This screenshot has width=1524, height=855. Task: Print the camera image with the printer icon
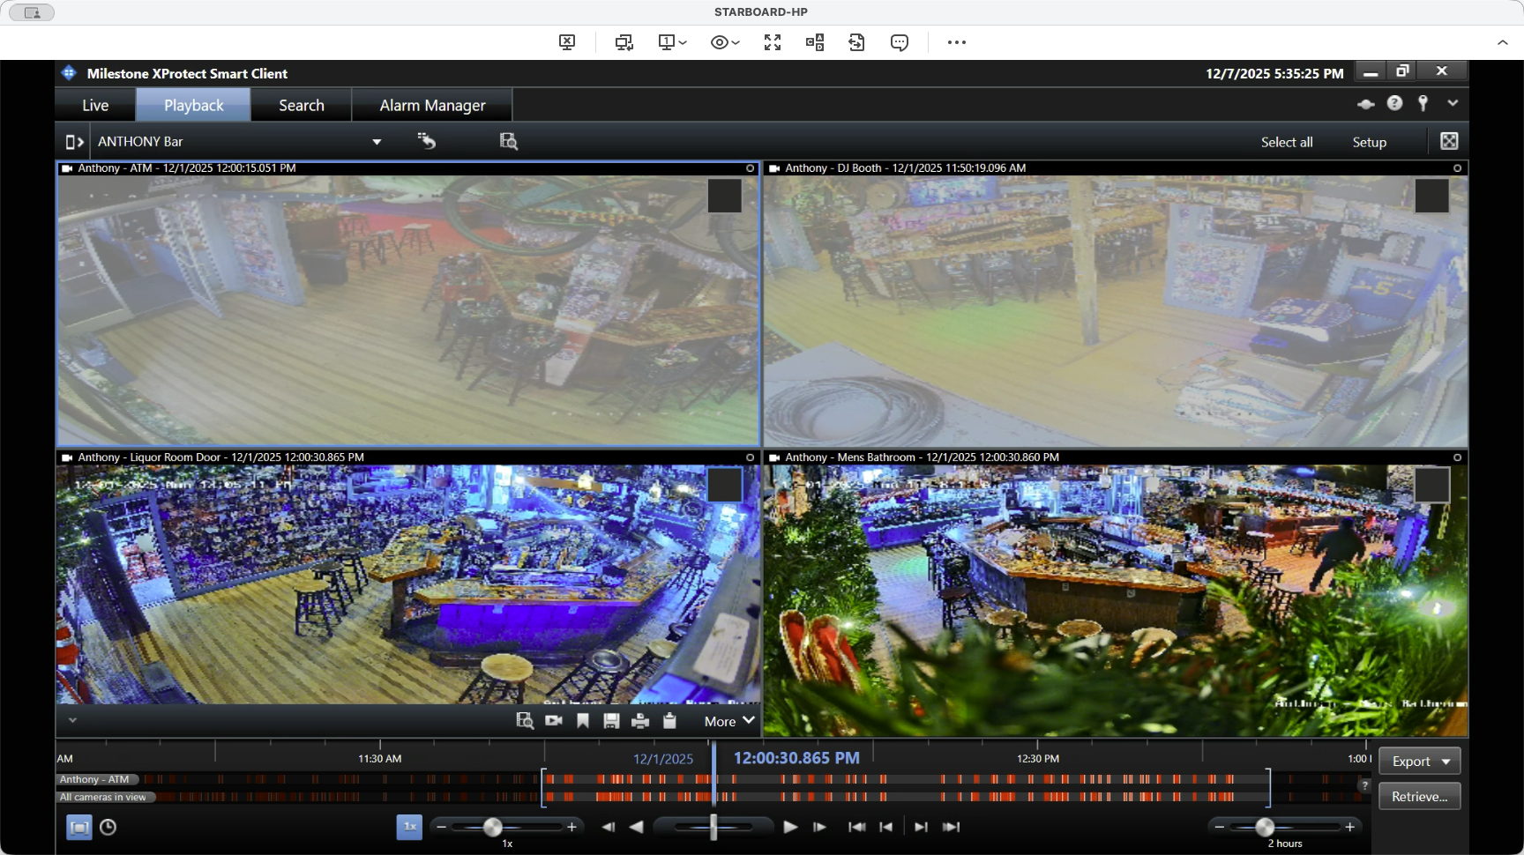640,721
